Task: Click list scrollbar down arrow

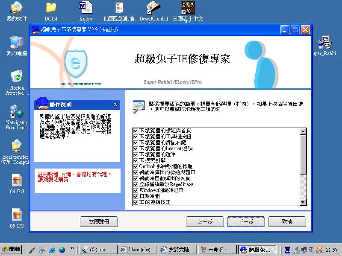Action: (303, 202)
